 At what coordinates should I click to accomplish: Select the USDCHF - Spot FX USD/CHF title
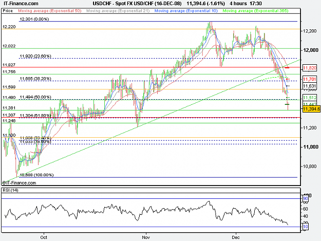(x=137, y=4)
